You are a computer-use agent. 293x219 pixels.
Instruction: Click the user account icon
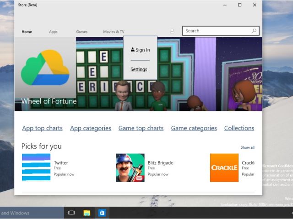[x=172, y=31]
